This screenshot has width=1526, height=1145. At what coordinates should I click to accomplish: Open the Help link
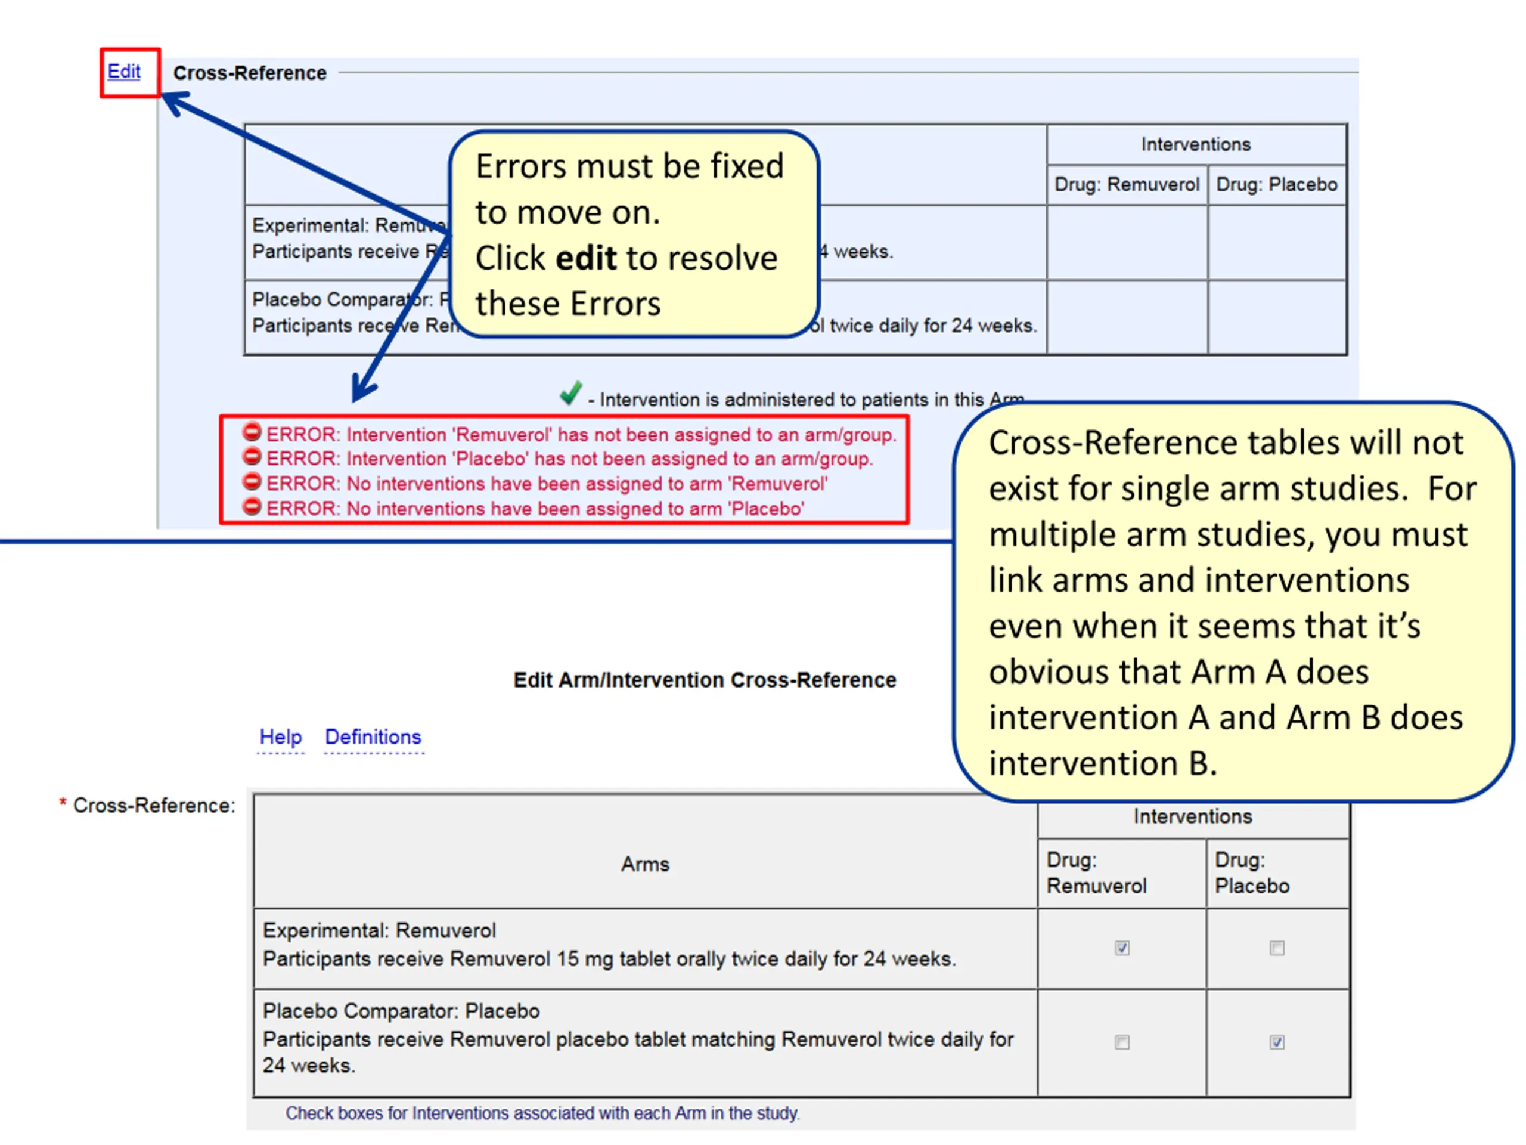coord(280,736)
